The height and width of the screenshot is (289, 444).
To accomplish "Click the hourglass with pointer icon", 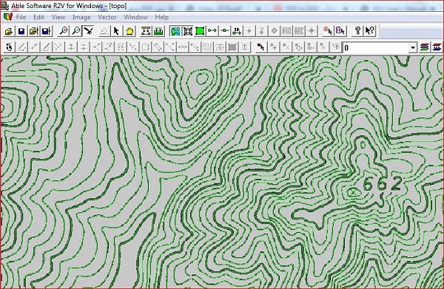I will (x=340, y=31).
